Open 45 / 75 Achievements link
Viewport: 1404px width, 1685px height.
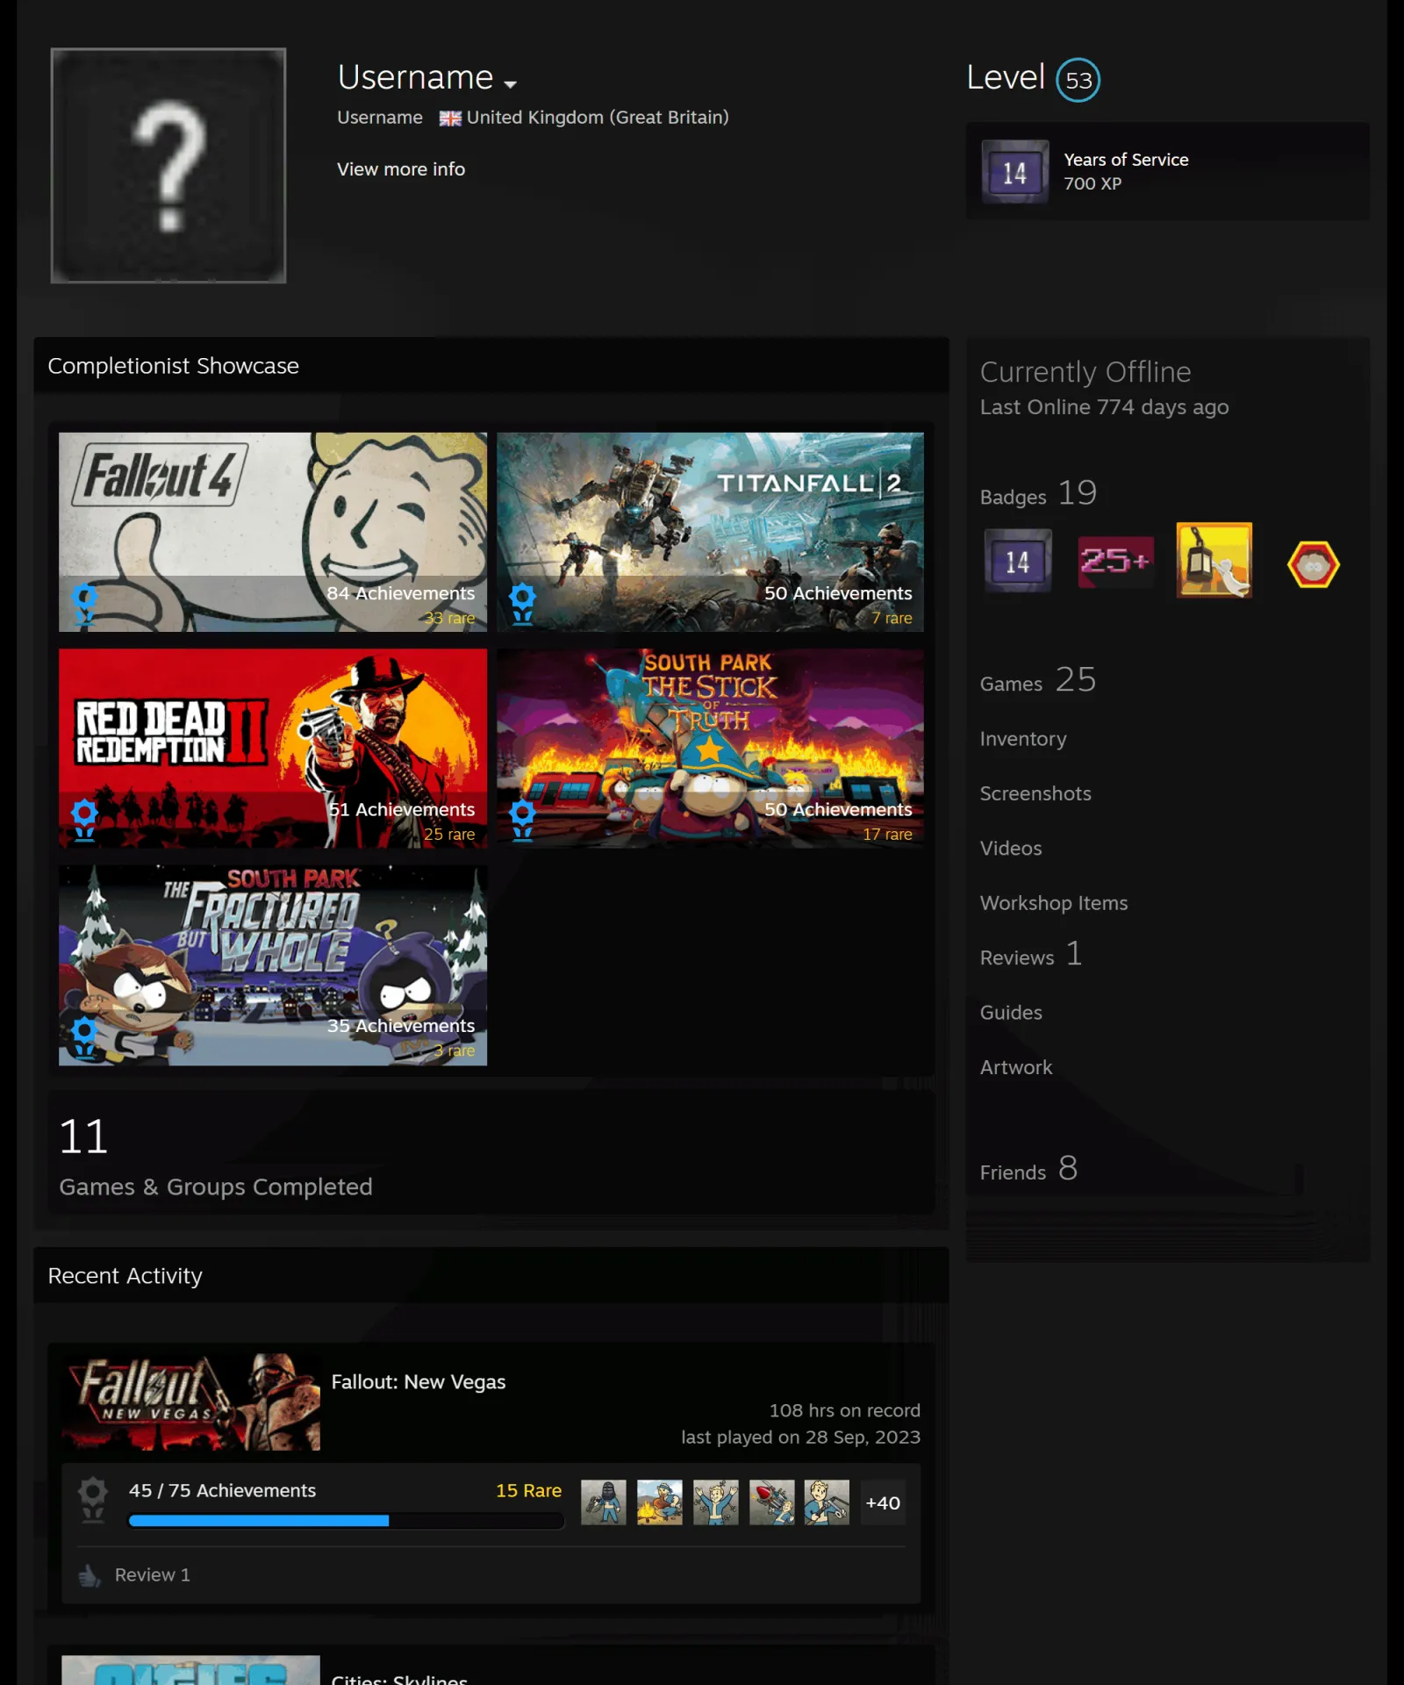tap(222, 1490)
